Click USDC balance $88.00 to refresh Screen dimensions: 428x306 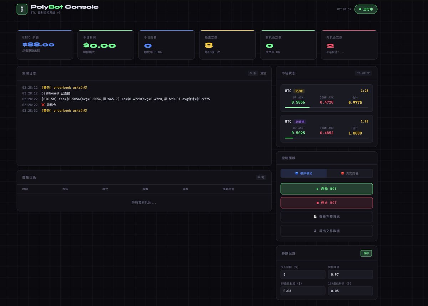pos(38,45)
